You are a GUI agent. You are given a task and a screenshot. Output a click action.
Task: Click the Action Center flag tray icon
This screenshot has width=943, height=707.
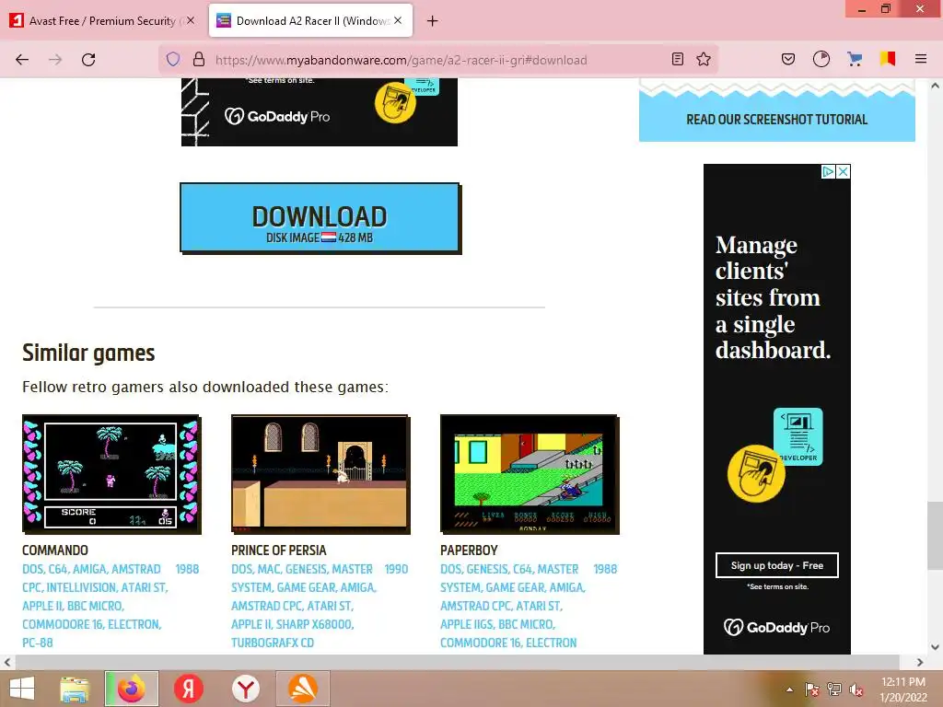coord(812,690)
